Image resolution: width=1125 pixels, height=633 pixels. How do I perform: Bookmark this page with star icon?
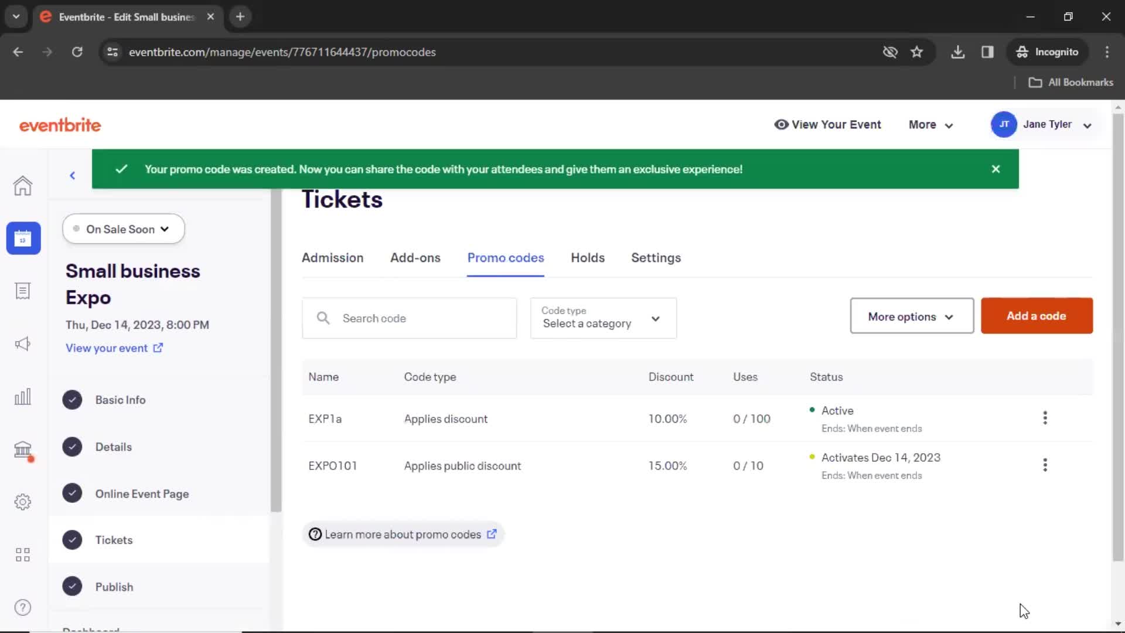(x=917, y=52)
